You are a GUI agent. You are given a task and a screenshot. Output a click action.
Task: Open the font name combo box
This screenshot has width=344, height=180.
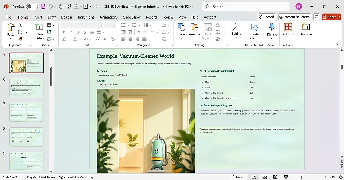coord(82,25)
